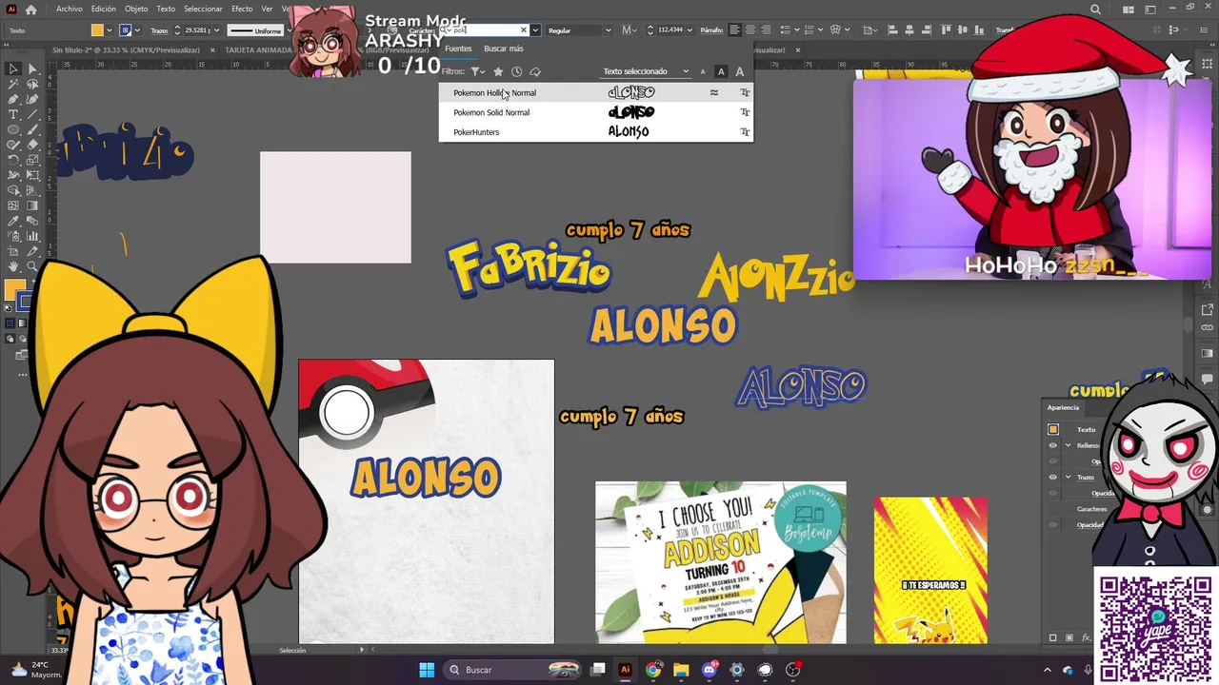Add new stroke in Apariencia panel
This screenshot has height=685, width=1219.
click(1052, 637)
